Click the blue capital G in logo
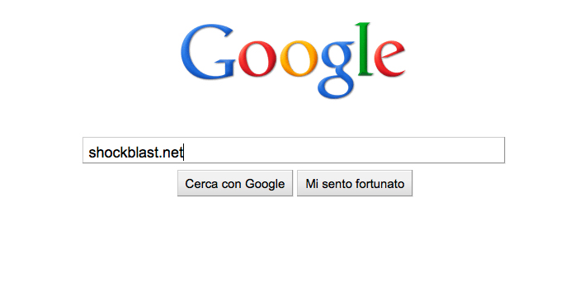Viewport: 575px width, 301px height. pyautogui.click(x=208, y=52)
